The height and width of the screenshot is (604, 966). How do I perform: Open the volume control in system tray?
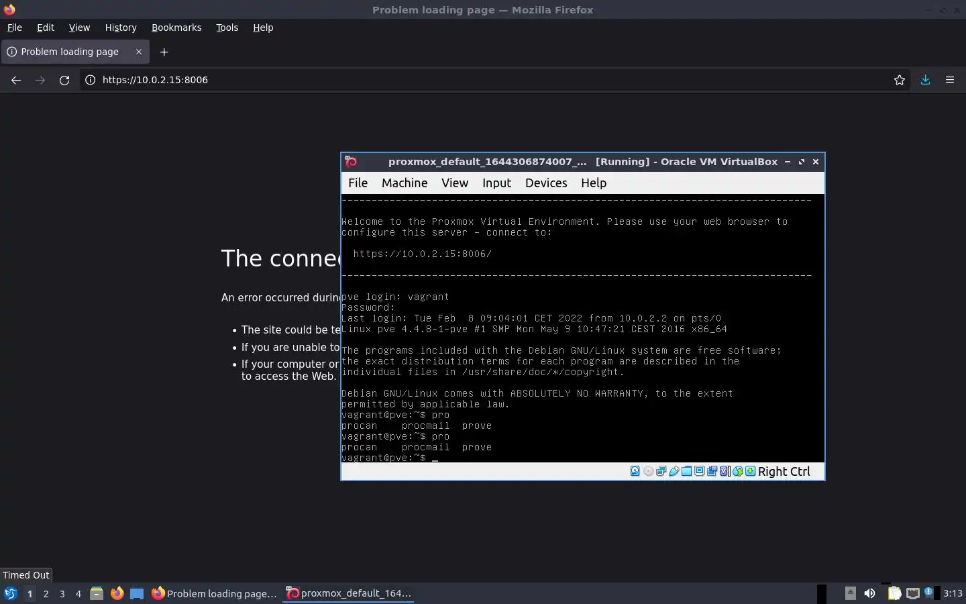(870, 593)
